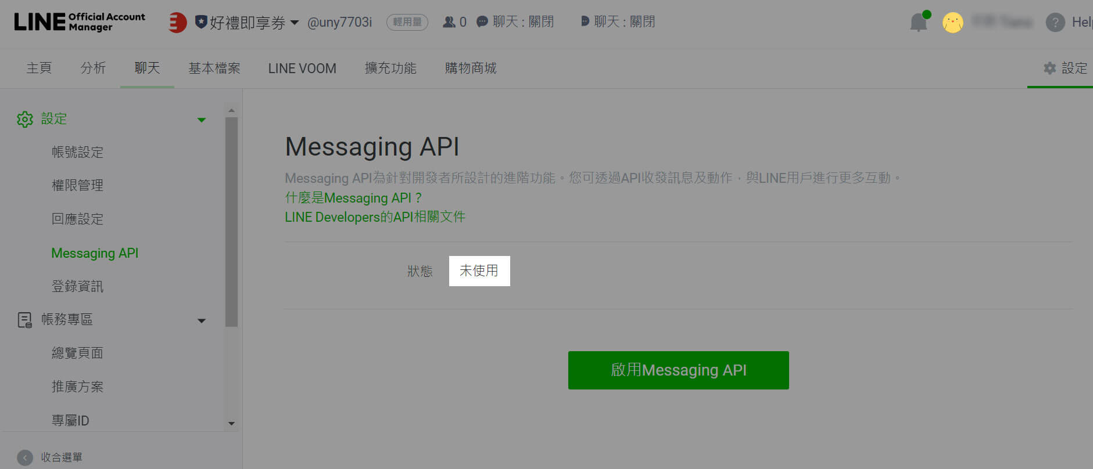Click the friends count icon
The image size is (1093, 469).
point(449,22)
